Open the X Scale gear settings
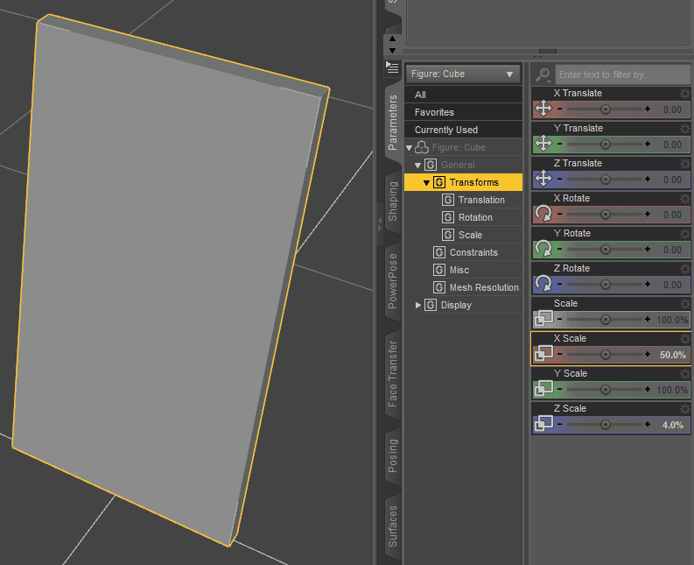694x565 pixels. click(x=685, y=339)
